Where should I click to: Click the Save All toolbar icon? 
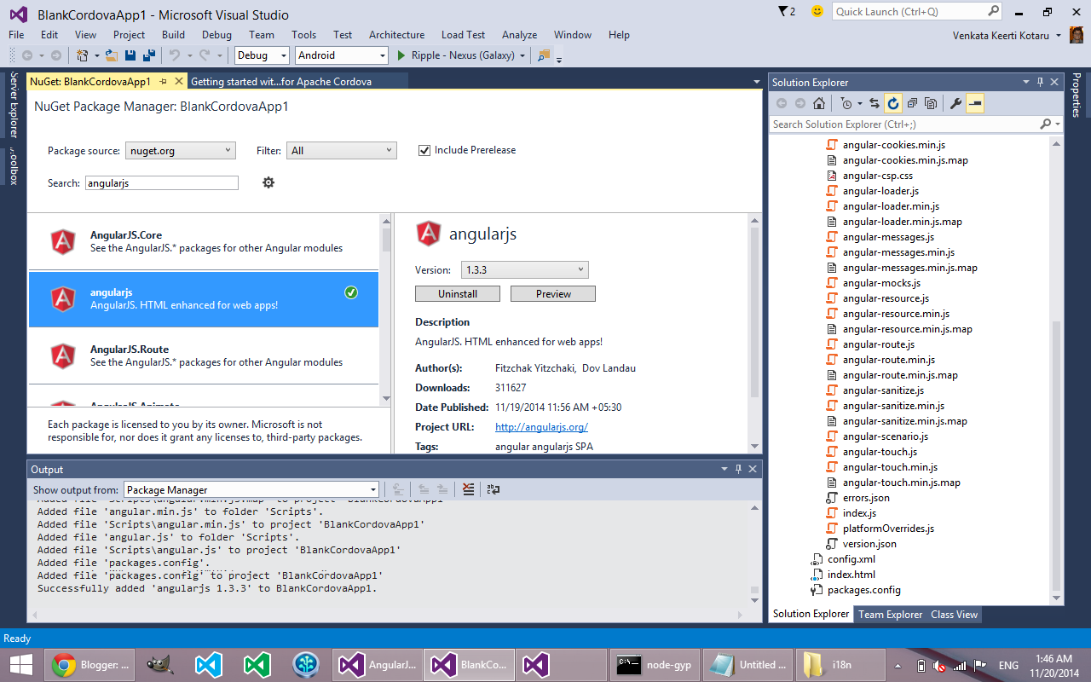pos(148,55)
